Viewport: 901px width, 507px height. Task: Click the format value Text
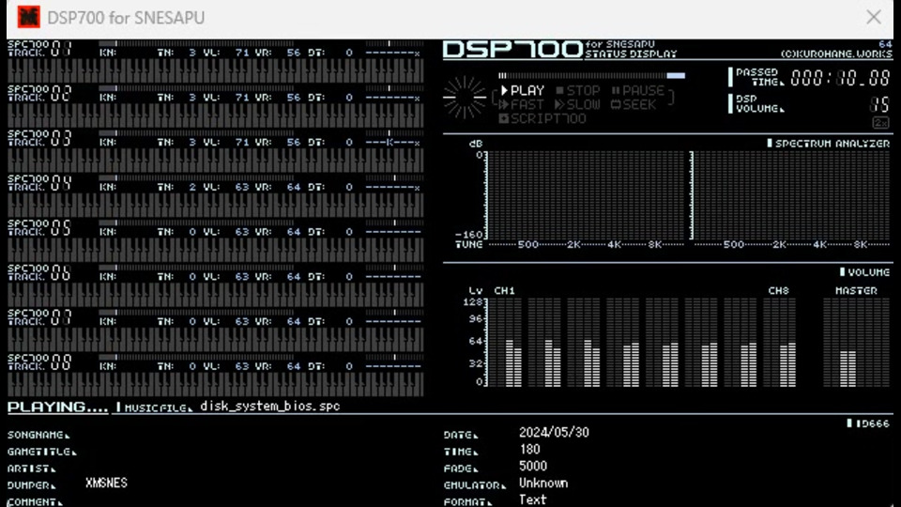[x=533, y=499]
